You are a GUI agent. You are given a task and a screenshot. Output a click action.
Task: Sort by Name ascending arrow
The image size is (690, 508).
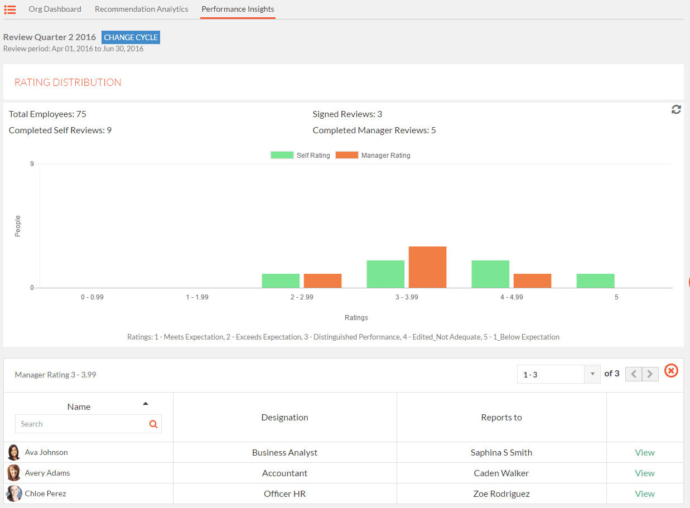tap(146, 403)
